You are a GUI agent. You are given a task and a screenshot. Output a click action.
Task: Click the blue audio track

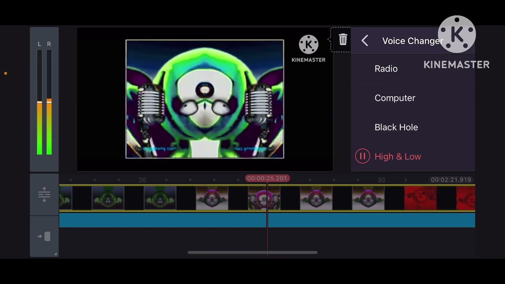coord(267,220)
